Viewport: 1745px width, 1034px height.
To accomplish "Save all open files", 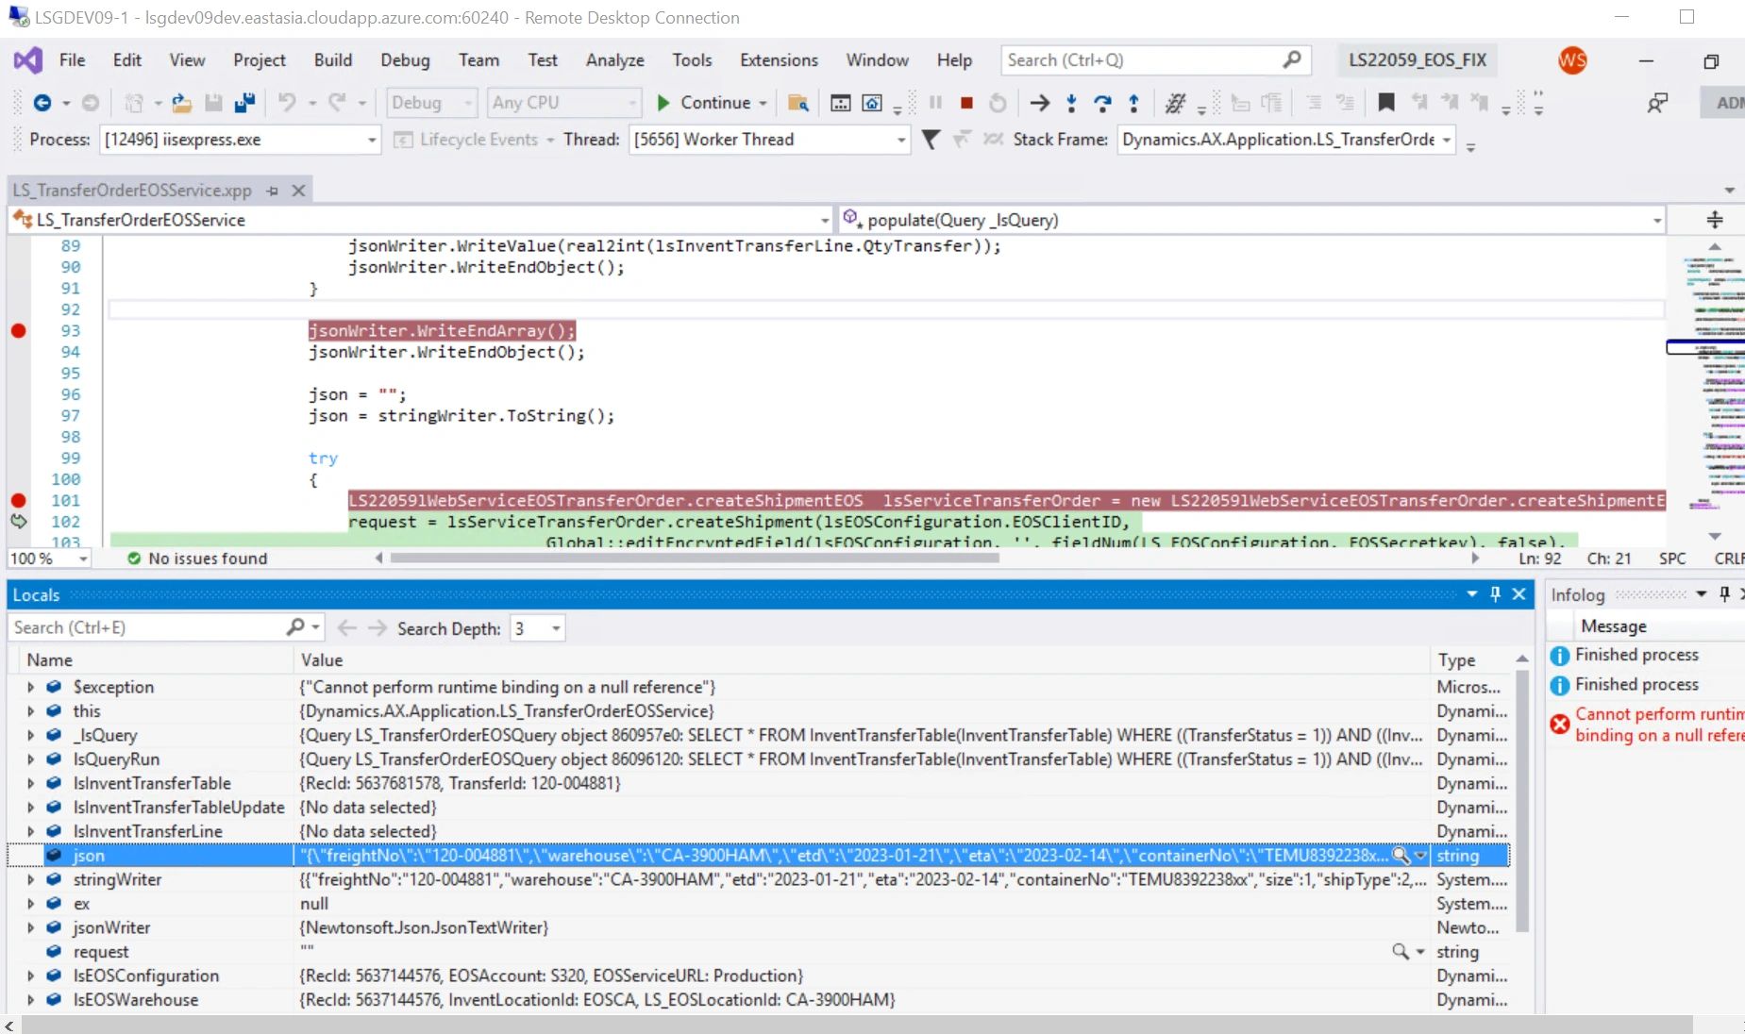I will tap(244, 103).
